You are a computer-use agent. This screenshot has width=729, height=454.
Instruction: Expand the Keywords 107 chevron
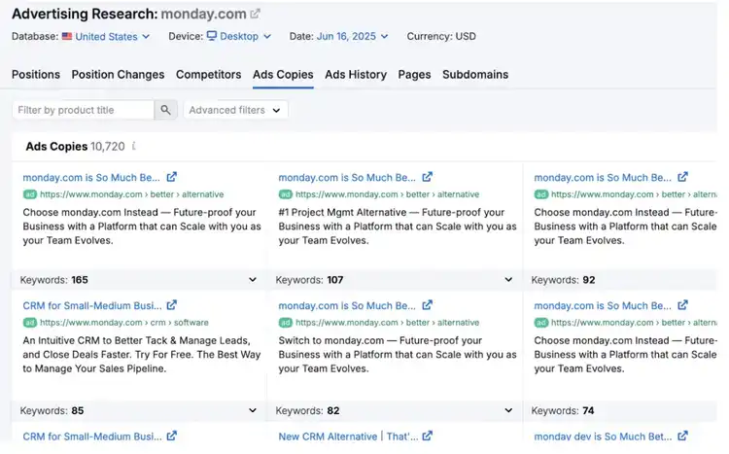pos(508,280)
